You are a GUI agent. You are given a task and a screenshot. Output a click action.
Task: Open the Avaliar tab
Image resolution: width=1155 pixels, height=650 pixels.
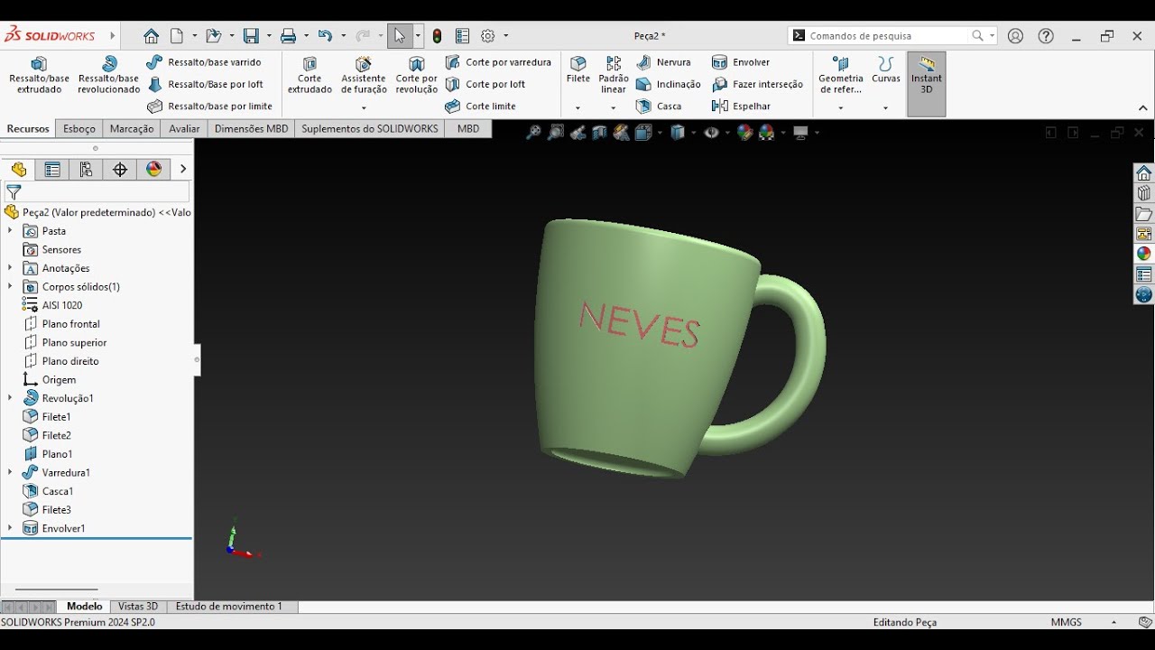(184, 129)
